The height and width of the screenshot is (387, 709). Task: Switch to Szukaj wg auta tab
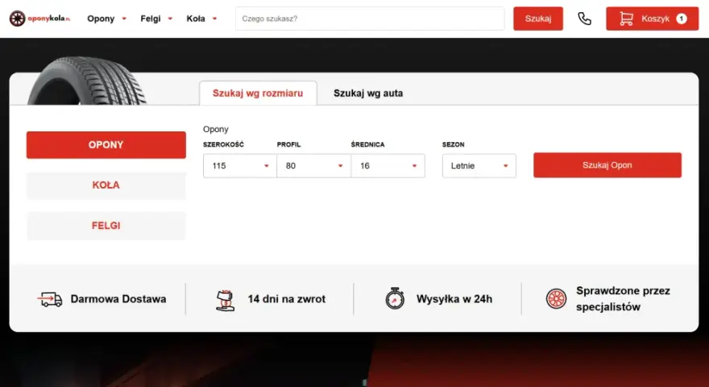point(368,94)
